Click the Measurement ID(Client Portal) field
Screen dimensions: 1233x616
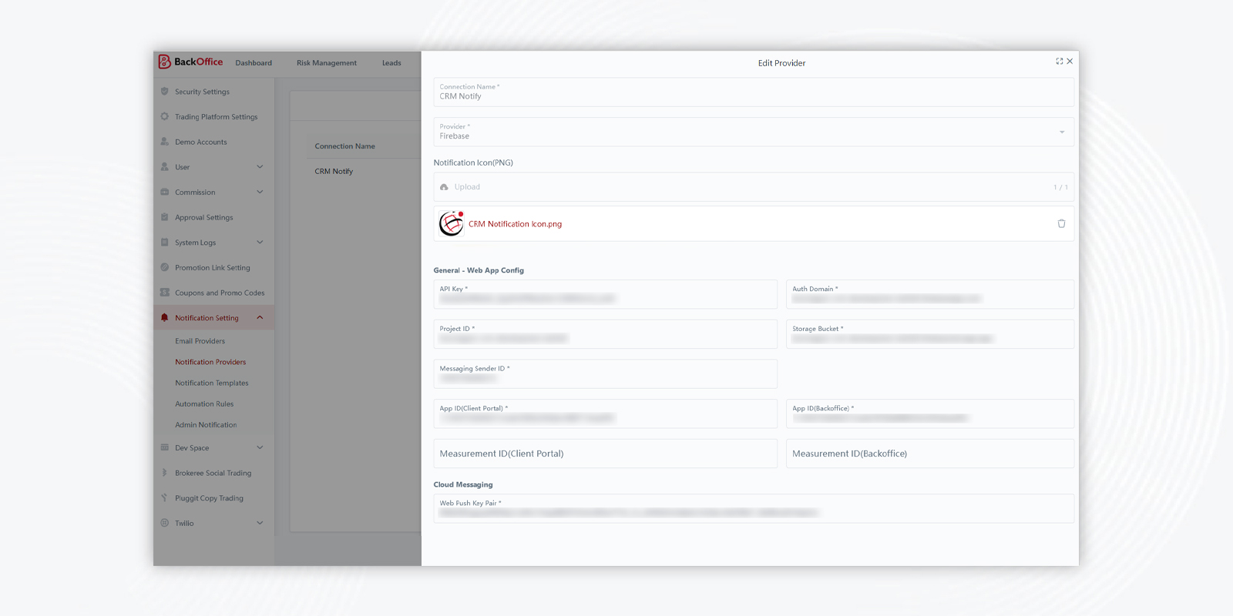pyautogui.click(x=605, y=454)
